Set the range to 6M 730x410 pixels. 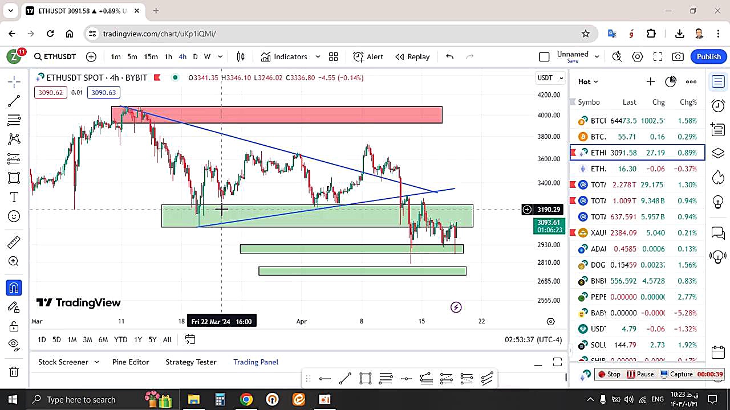tap(103, 339)
